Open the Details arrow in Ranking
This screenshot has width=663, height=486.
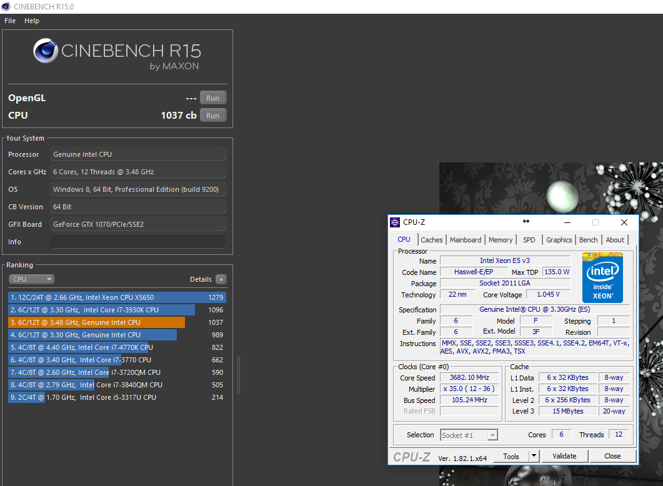221,279
